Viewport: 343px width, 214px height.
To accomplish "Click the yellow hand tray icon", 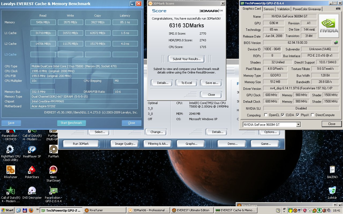I will [290, 211].
